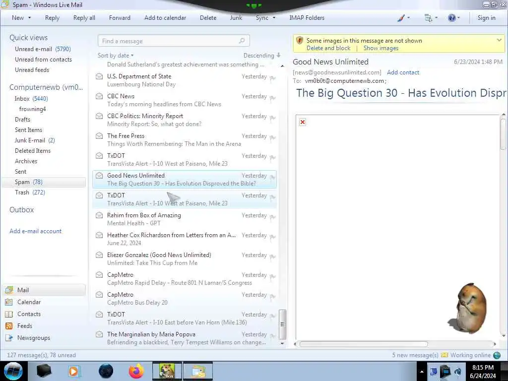Toggle the flag on U.S. Department of State message
Viewport: 508px width, 381px height.
[272, 78]
